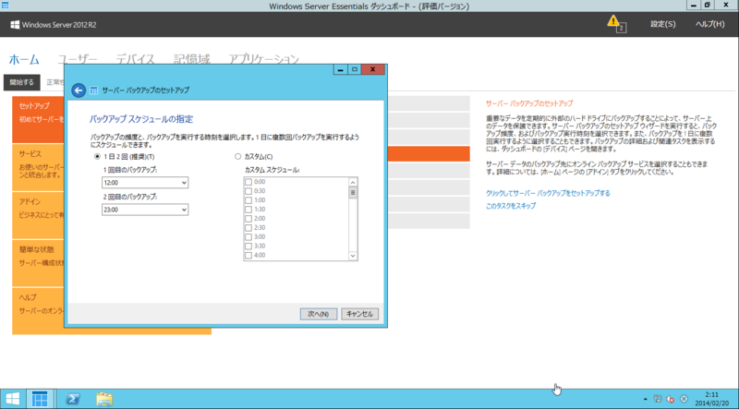Click the custom schedule scrollbar thumb
Image resolution: width=739 pixels, height=409 pixels.
(353, 193)
